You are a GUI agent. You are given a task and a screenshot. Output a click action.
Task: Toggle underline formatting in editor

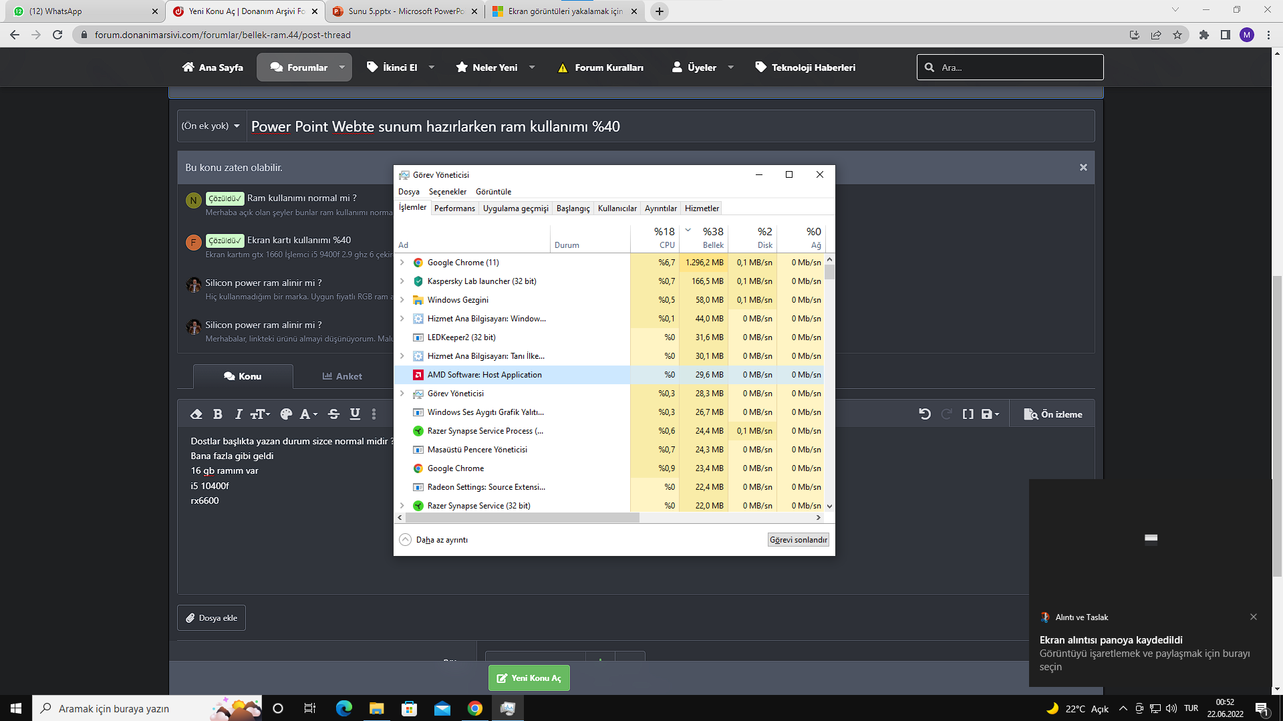(355, 414)
